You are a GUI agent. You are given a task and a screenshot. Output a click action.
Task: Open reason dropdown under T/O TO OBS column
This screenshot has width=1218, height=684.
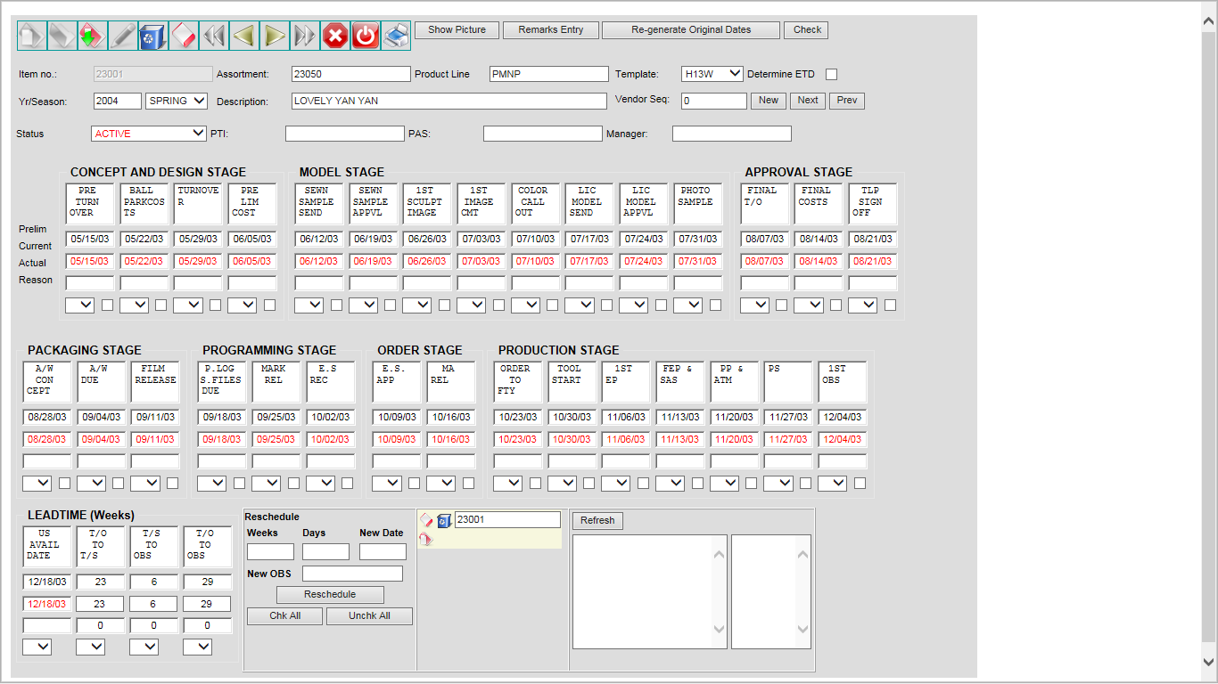[197, 647]
